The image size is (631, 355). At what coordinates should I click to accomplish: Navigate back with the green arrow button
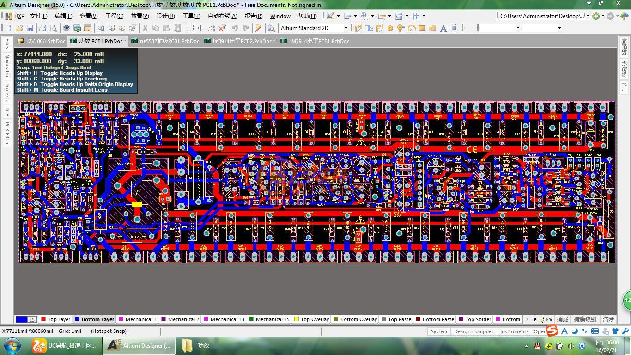(596, 16)
